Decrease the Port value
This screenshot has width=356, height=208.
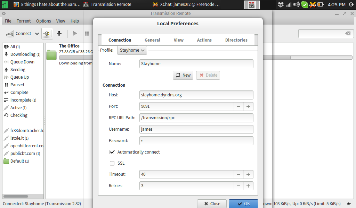238,106
